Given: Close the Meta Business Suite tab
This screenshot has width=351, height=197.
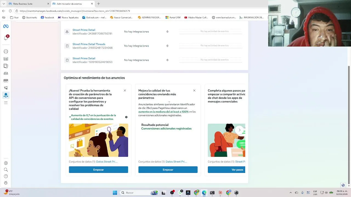Looking at the screenshot, I should [48, 4].
